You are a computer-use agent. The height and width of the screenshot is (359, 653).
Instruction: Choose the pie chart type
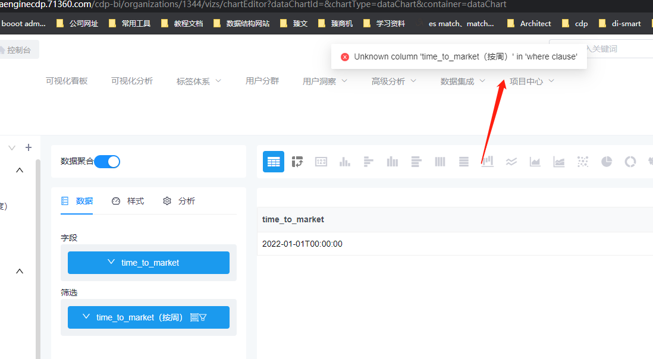tap(606, 161)
